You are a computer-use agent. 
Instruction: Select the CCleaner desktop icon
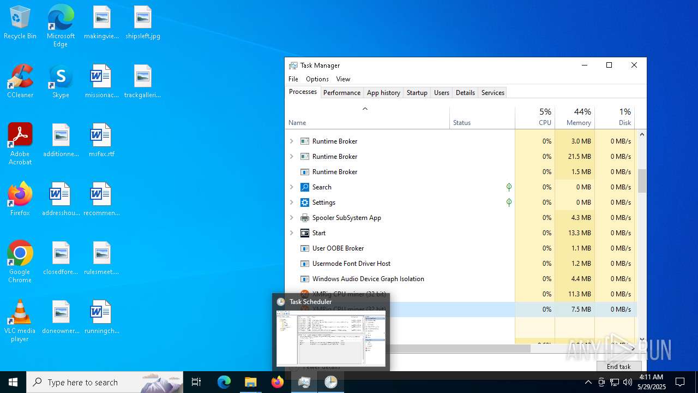click(20, 82)
